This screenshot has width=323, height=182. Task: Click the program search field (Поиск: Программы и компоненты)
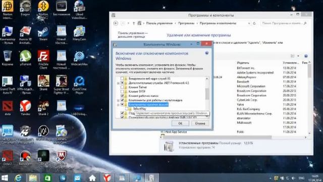(x=284, y=23)
